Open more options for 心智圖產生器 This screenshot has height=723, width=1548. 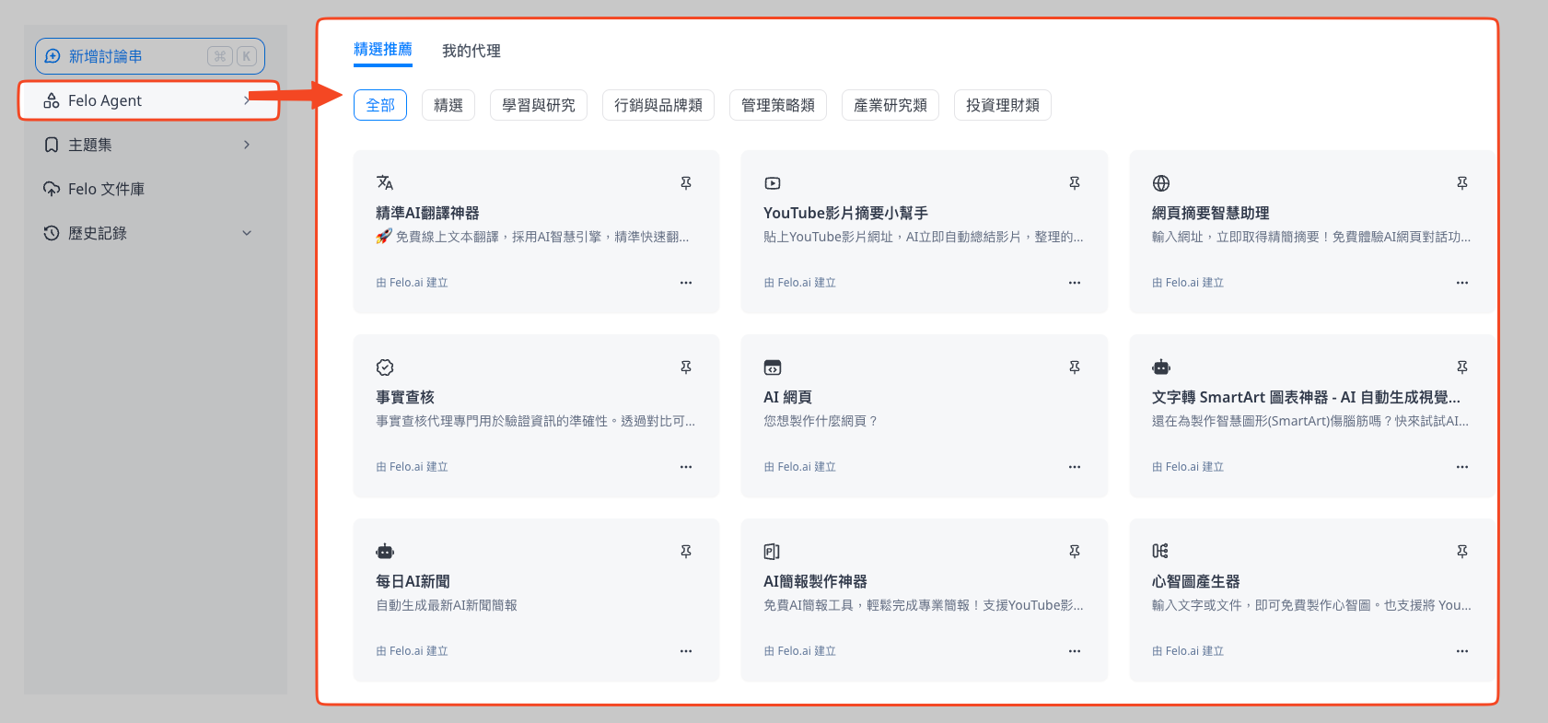pyautogui.click(x=1462, y=651)
